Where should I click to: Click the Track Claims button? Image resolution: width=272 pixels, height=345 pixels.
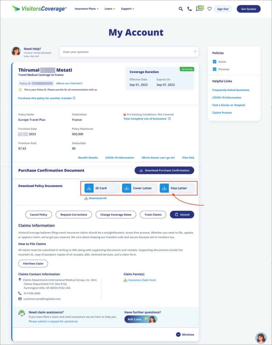tap(153, 215)
